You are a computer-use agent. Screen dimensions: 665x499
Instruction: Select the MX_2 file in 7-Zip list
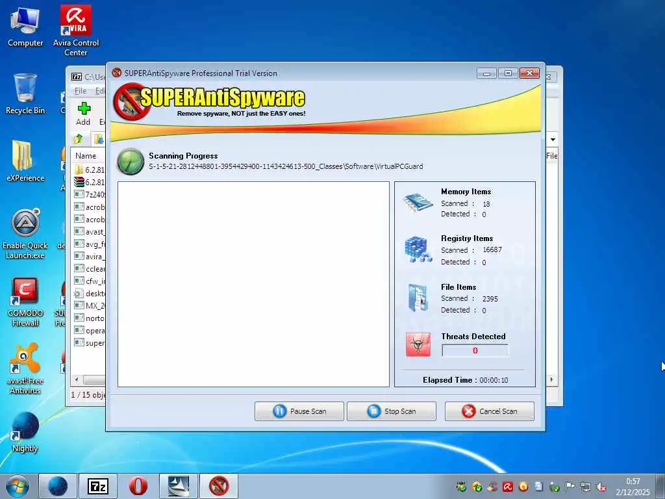pyautogui.click(x=89, y=305)
